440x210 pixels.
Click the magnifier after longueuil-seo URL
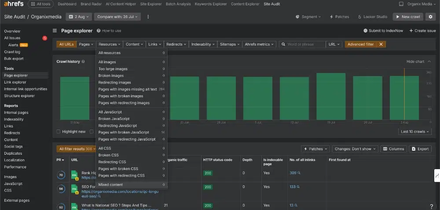[99, 196]
